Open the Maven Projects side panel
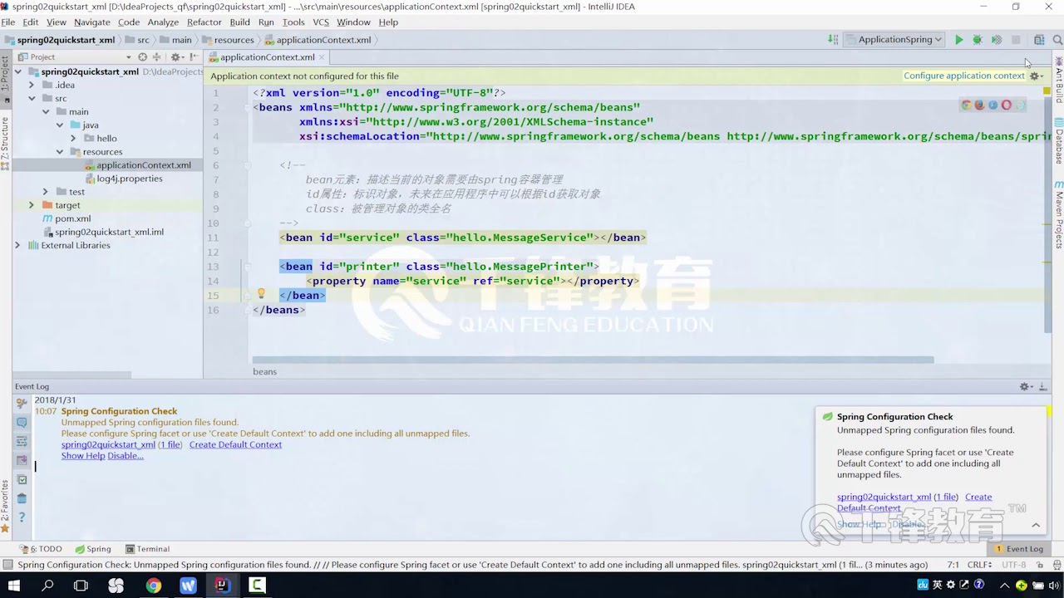Viewport: 1064px width, 598px height. (x=1059, y=214)
